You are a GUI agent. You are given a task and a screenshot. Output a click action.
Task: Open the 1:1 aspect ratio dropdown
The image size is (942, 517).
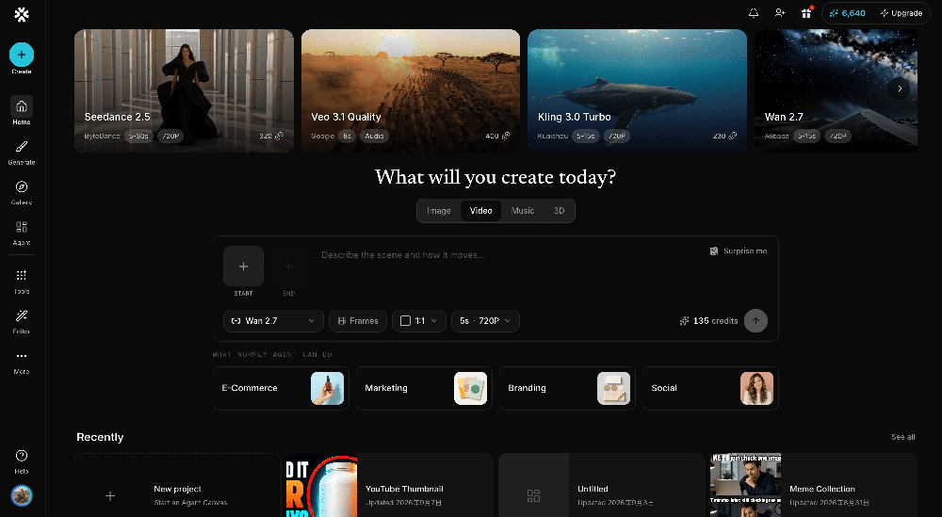point(419,320)
